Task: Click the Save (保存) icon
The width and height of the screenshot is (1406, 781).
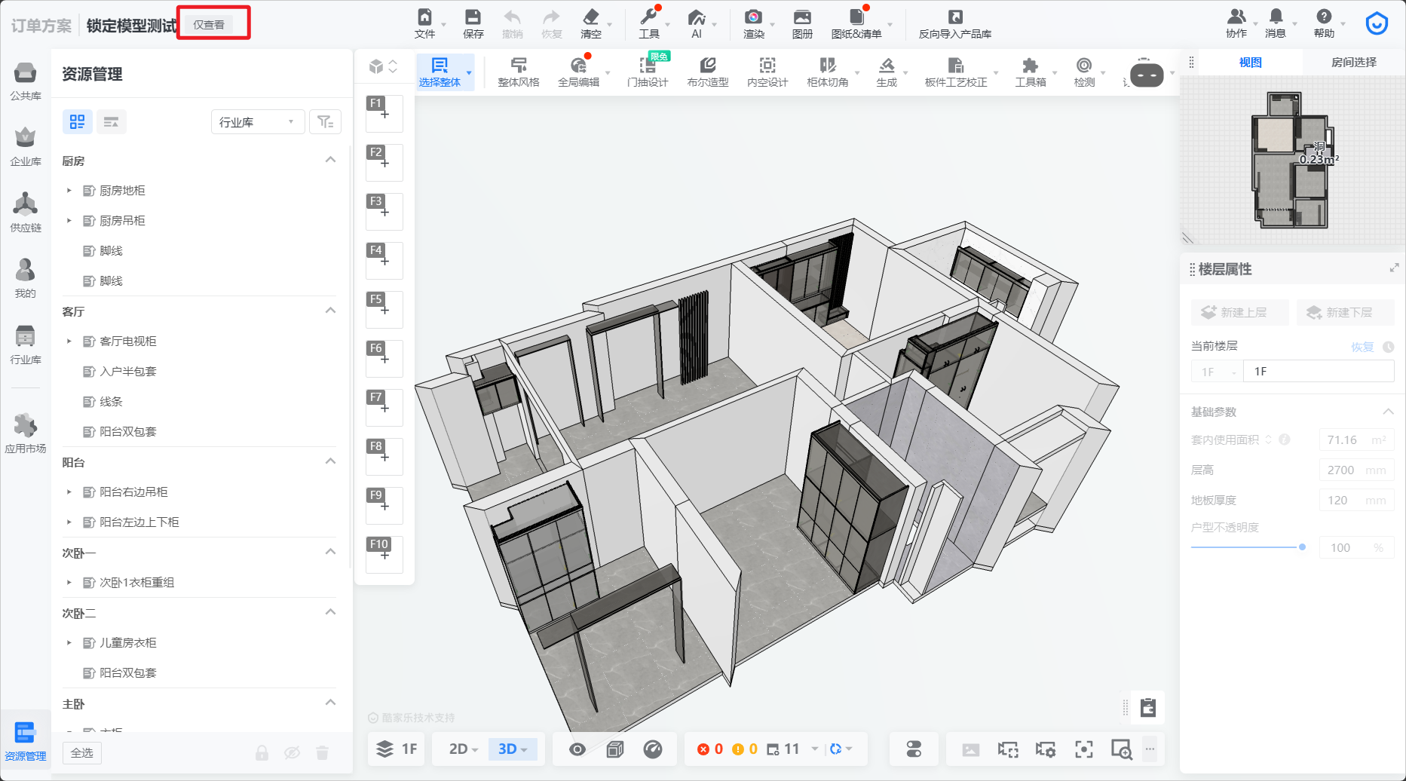Action: pyautogui.click(x=473, y=18)
